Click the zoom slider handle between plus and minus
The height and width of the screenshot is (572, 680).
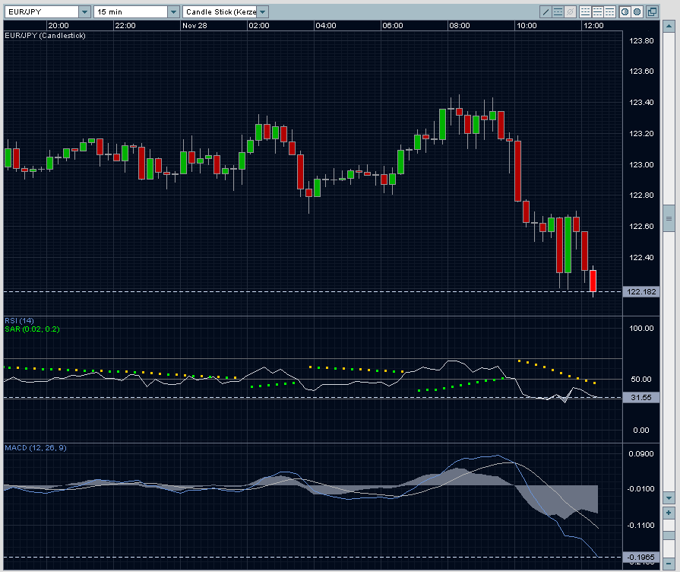(x=669, y=534)
